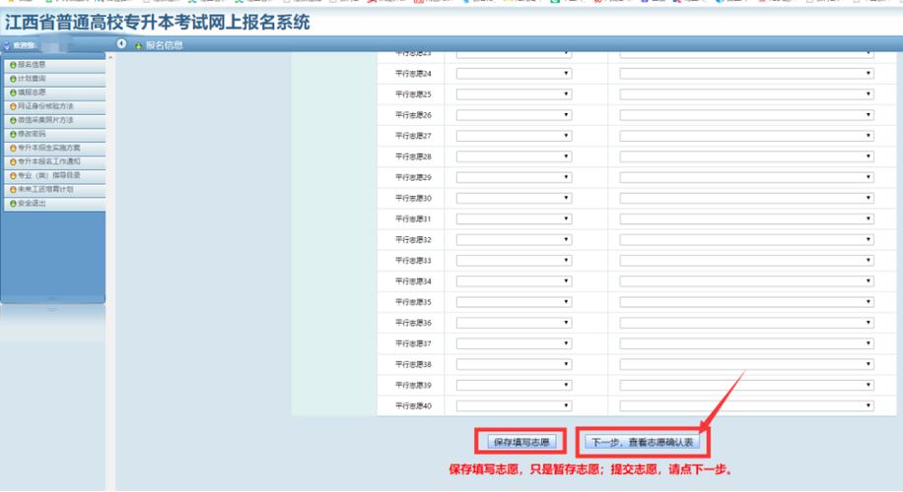Open the left dropdown for 平行志愿24

coord(514,74)
